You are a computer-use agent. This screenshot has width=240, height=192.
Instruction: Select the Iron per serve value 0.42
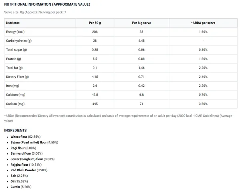pos(142,86)
